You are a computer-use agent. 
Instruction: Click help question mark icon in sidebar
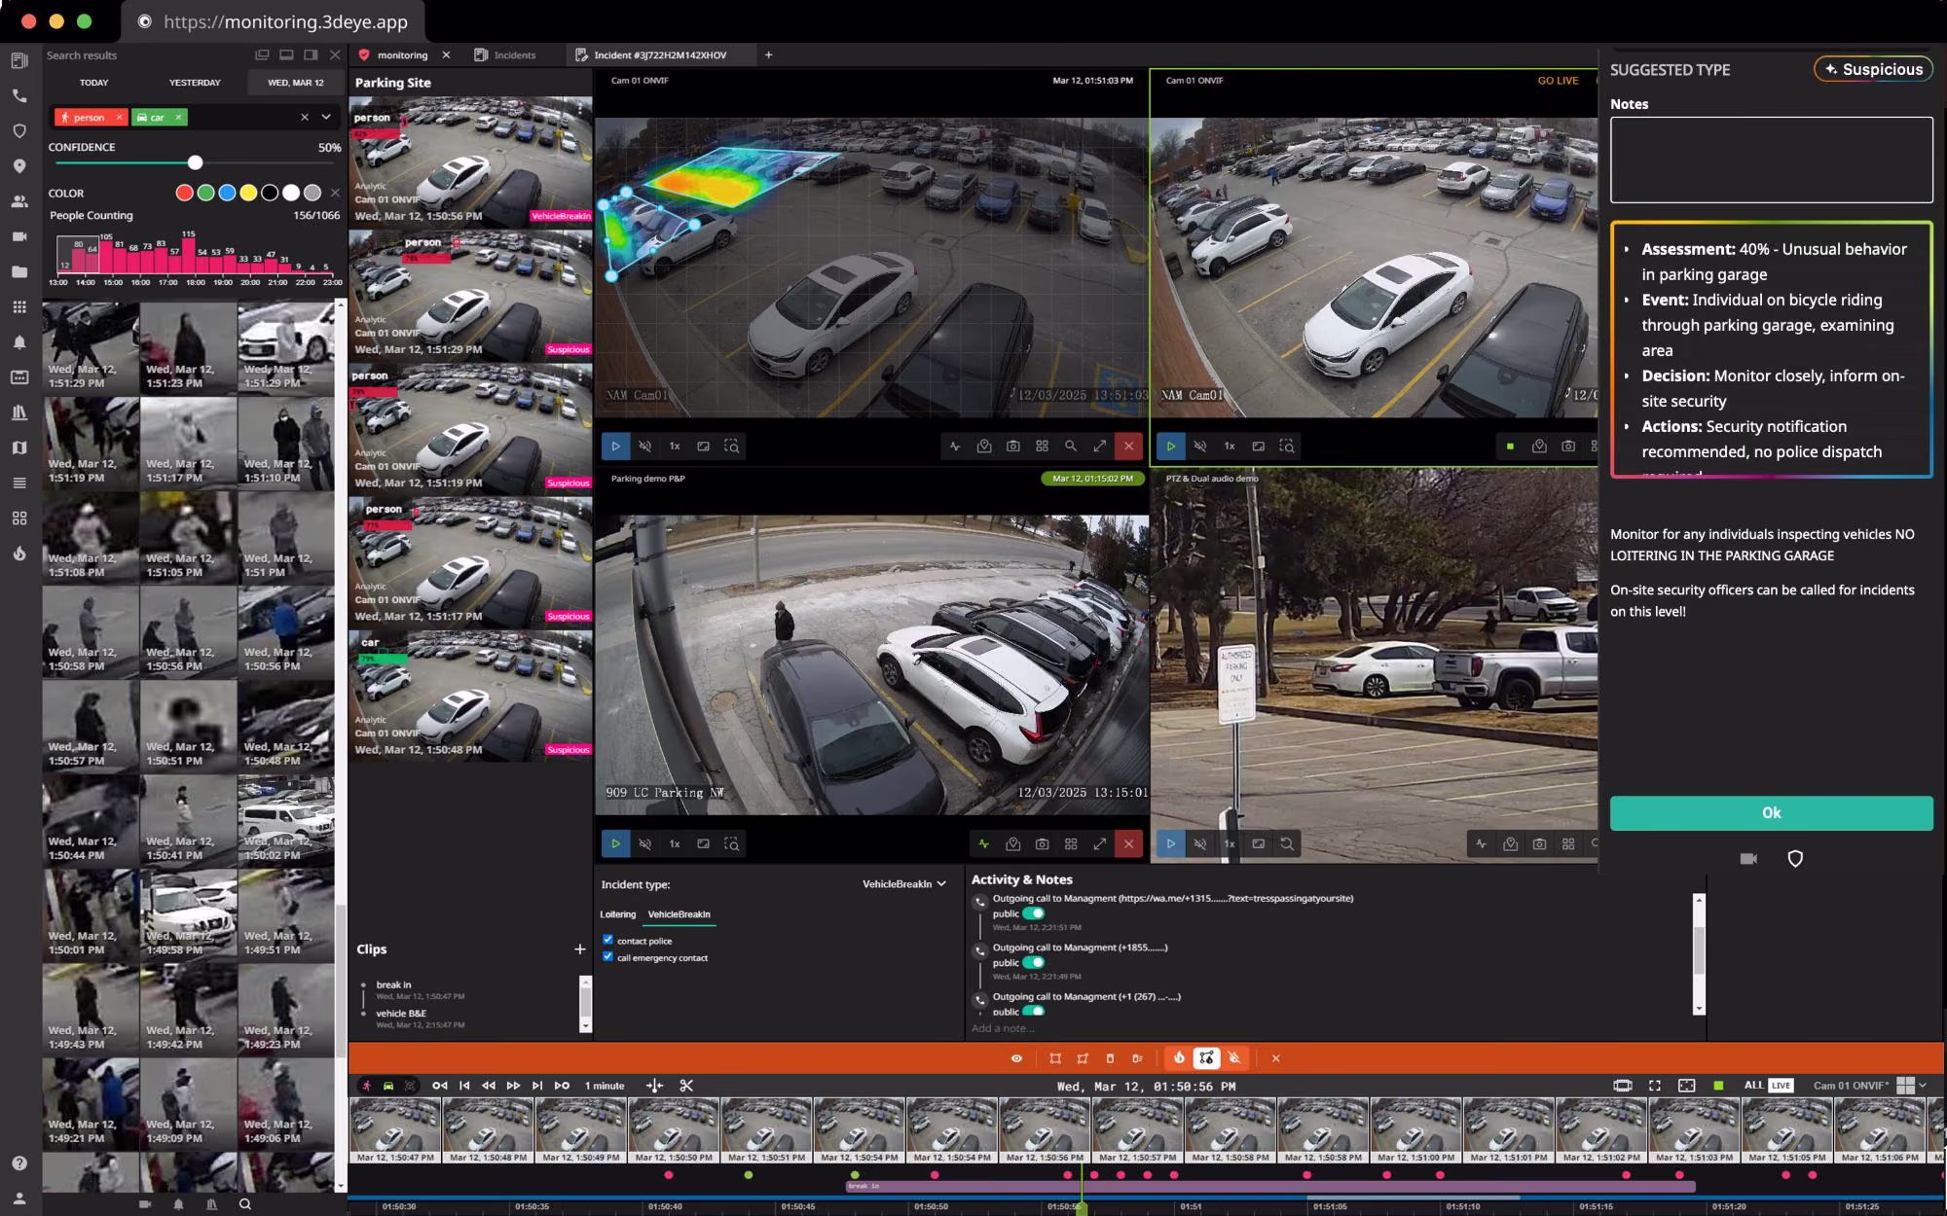(19, 1162)
